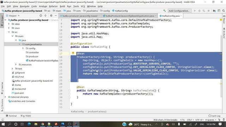226x127 pixels.
Task: Click tool windows toggle icon in status bar
Action: [x=3, y=120]
